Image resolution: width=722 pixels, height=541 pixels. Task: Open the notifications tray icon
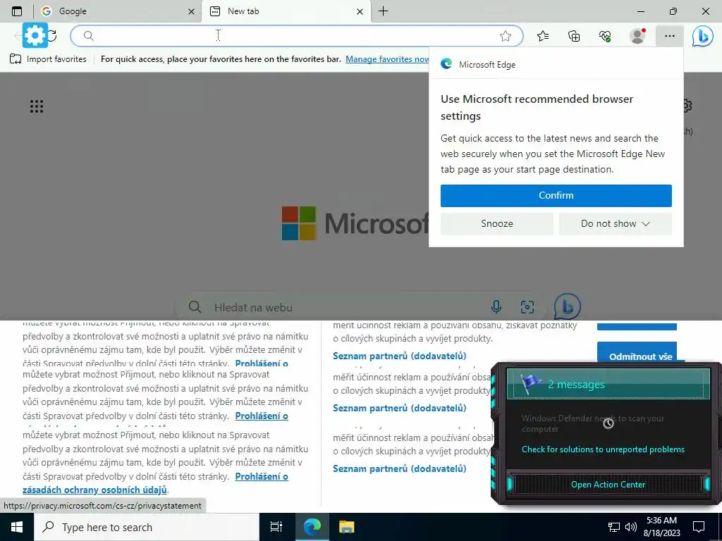tap(699, 527)
